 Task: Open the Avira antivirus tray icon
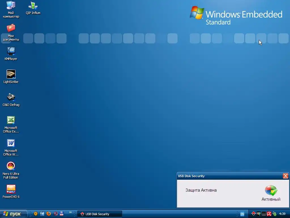coord(269,214)
